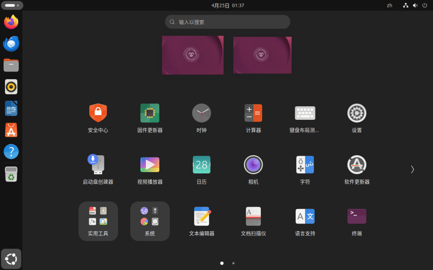Image resolution: width=433 pixels, height=270 pixels.
Task: Select the first workspace thumbnail
Action: [x=193, y=55]
